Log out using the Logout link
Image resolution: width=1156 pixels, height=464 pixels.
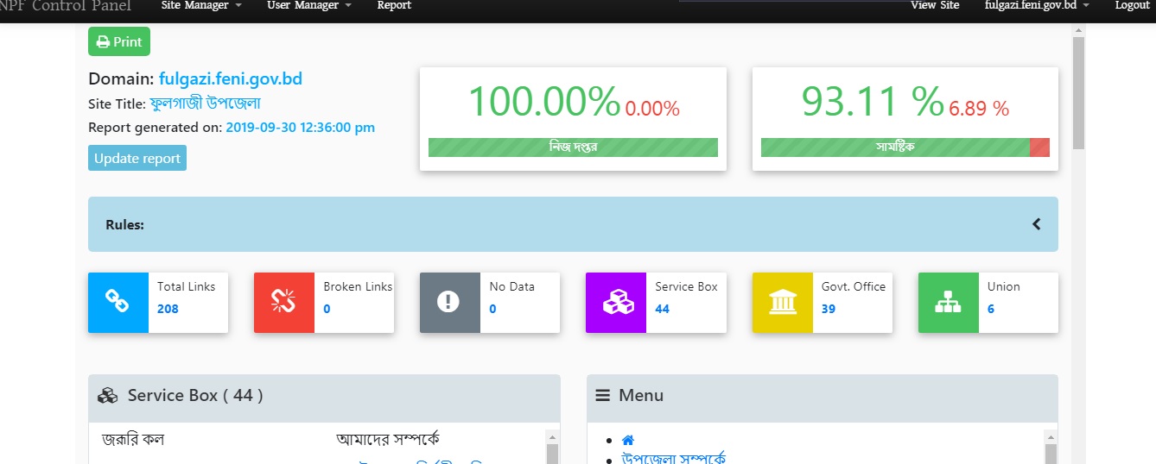(1132, 6)
